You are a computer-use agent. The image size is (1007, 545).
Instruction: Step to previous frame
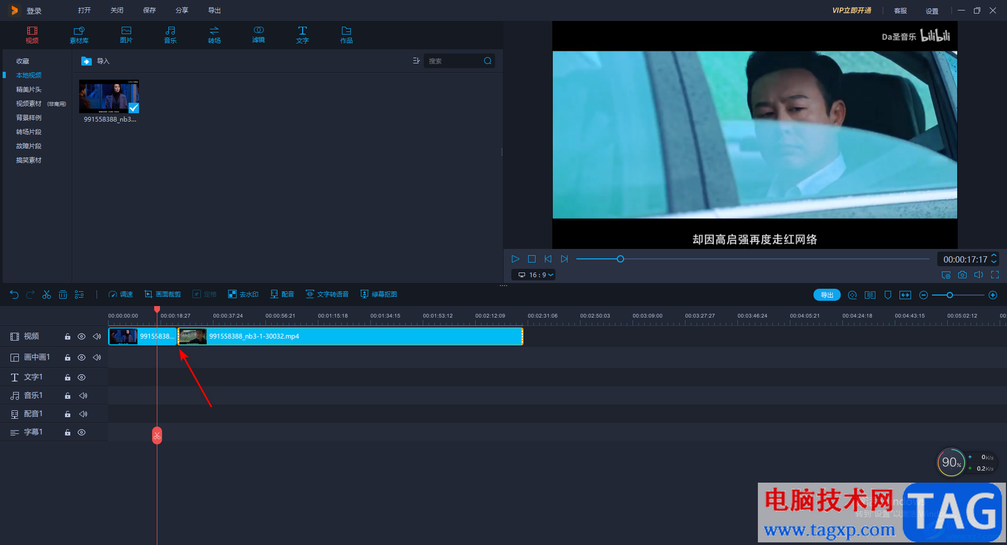coord(548,259)
